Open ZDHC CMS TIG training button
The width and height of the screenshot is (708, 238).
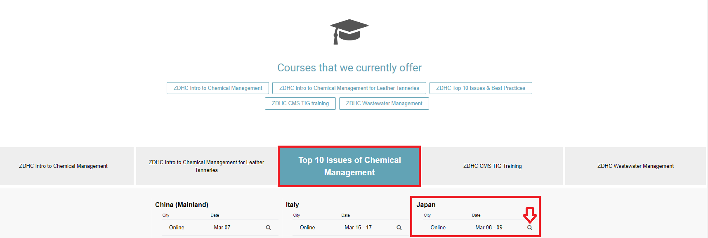300,104
